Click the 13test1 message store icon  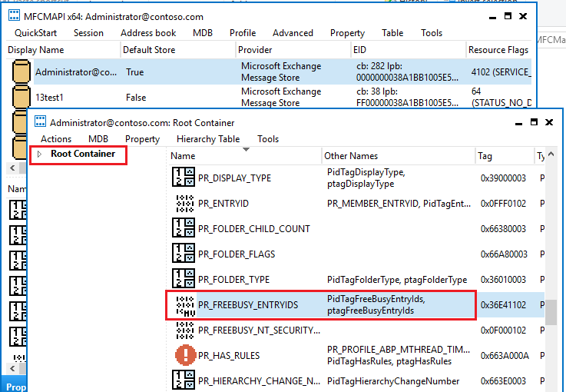pos(22,97)
